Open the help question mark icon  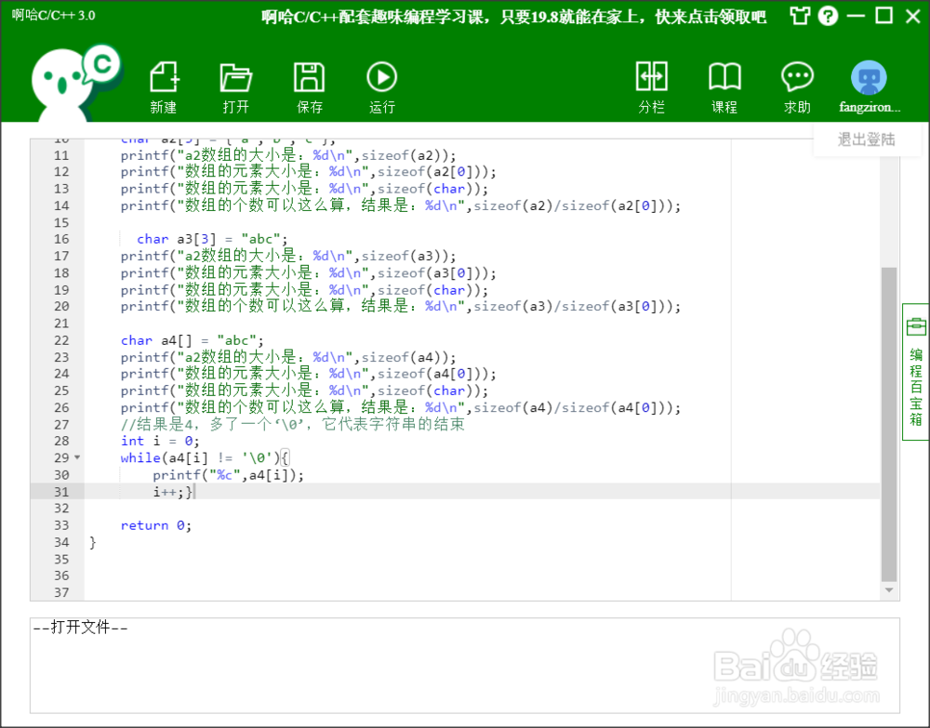coord(828,16)
